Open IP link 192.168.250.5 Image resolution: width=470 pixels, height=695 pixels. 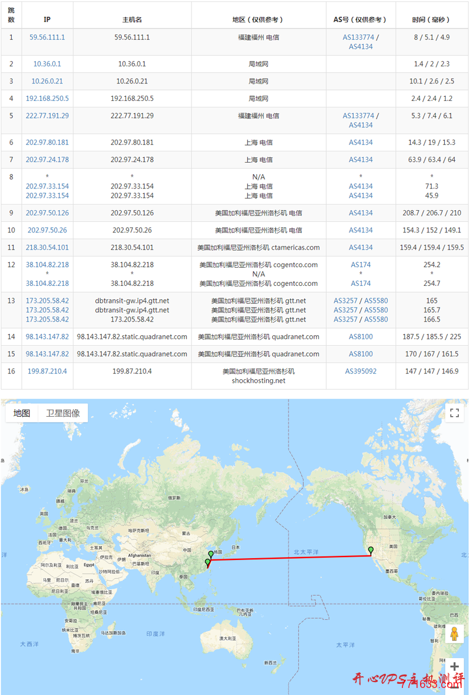click(47, 99)
